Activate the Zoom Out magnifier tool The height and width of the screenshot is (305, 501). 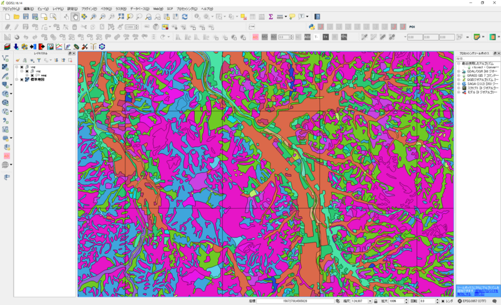click(103, 17)
